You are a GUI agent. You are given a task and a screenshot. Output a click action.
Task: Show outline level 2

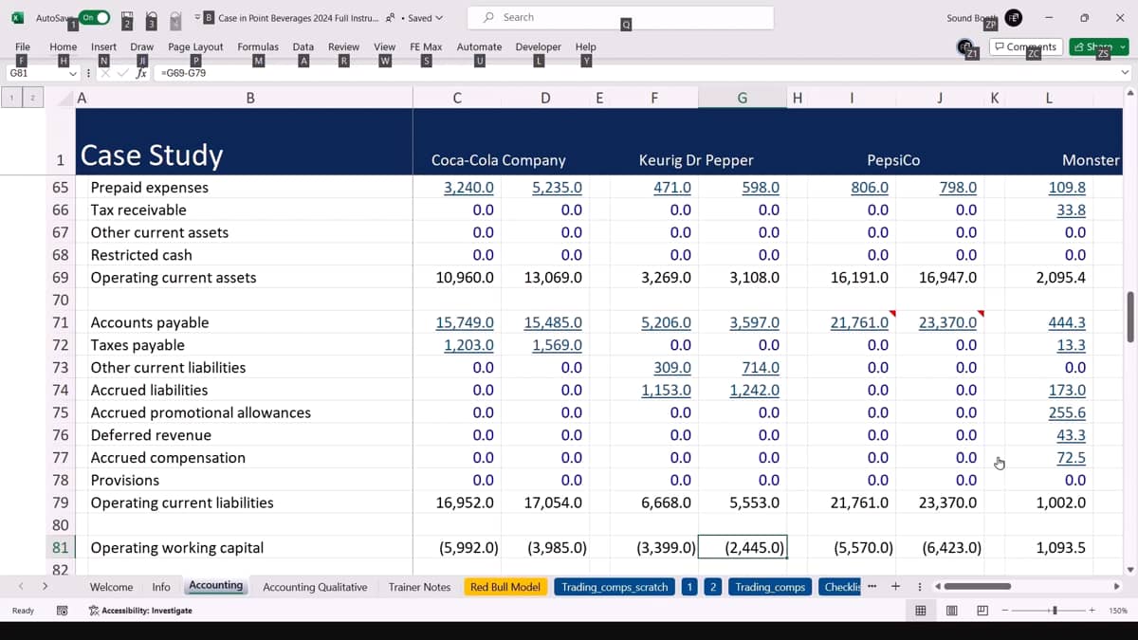click(32, 97)
